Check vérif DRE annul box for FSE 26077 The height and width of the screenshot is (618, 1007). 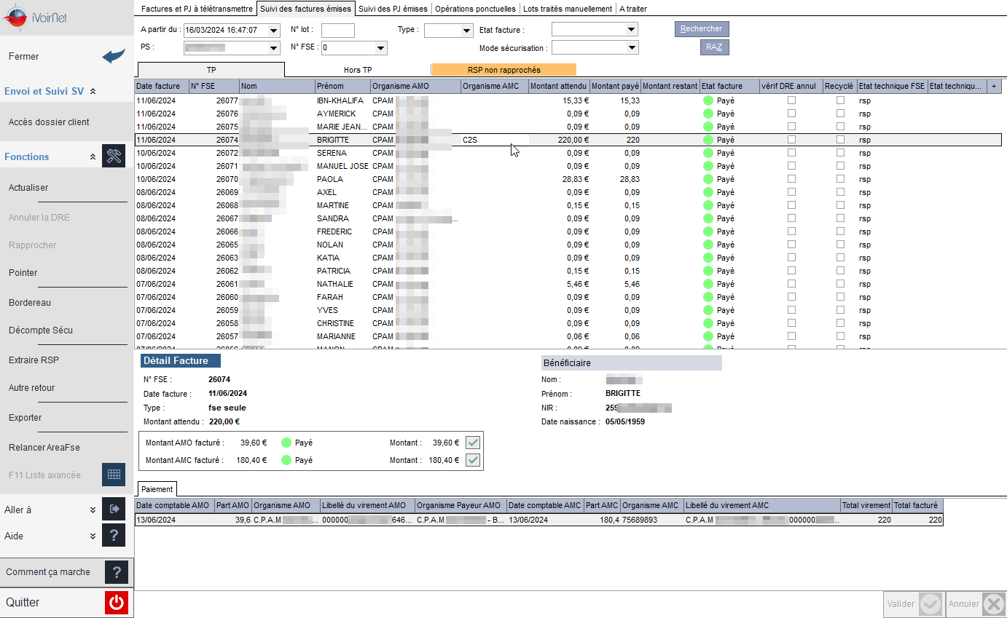point(791,100)
